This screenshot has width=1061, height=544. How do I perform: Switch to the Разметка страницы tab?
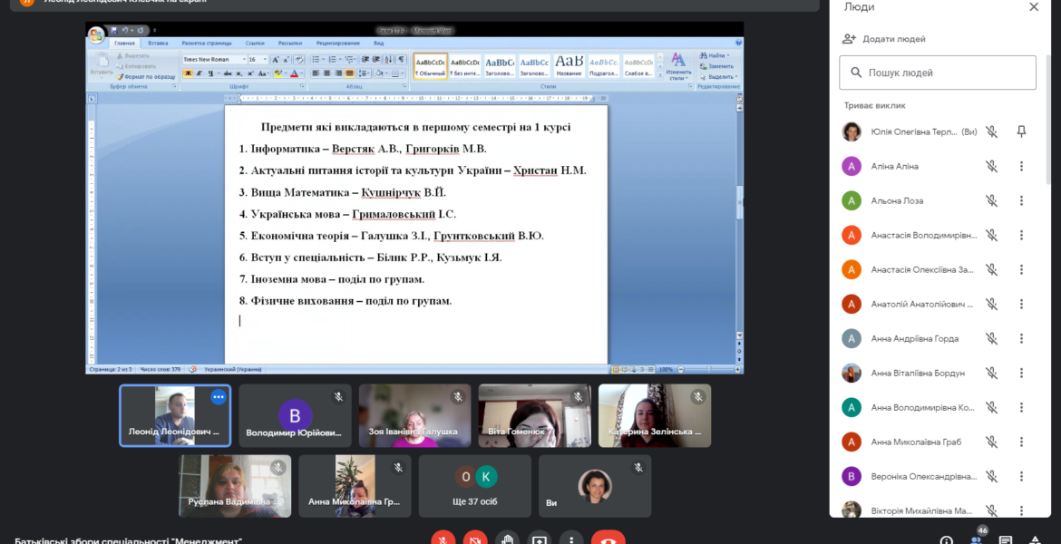pos(207,44)
